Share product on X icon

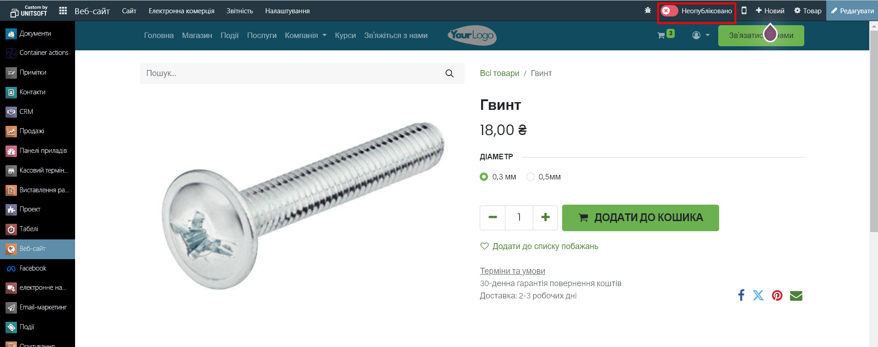[x=758, y=295]
